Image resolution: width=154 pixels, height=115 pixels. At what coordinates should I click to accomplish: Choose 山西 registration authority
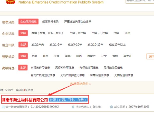(x=79, y=56)
